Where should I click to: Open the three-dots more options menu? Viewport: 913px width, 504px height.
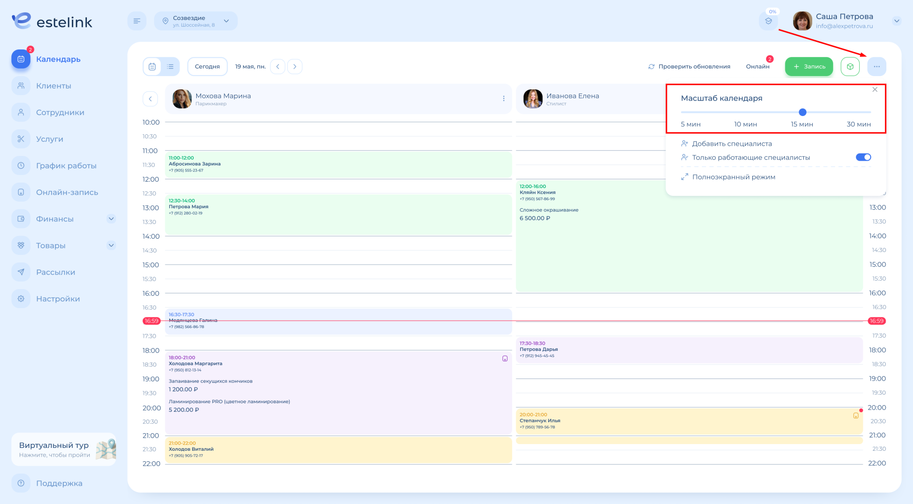coord(876,67)
